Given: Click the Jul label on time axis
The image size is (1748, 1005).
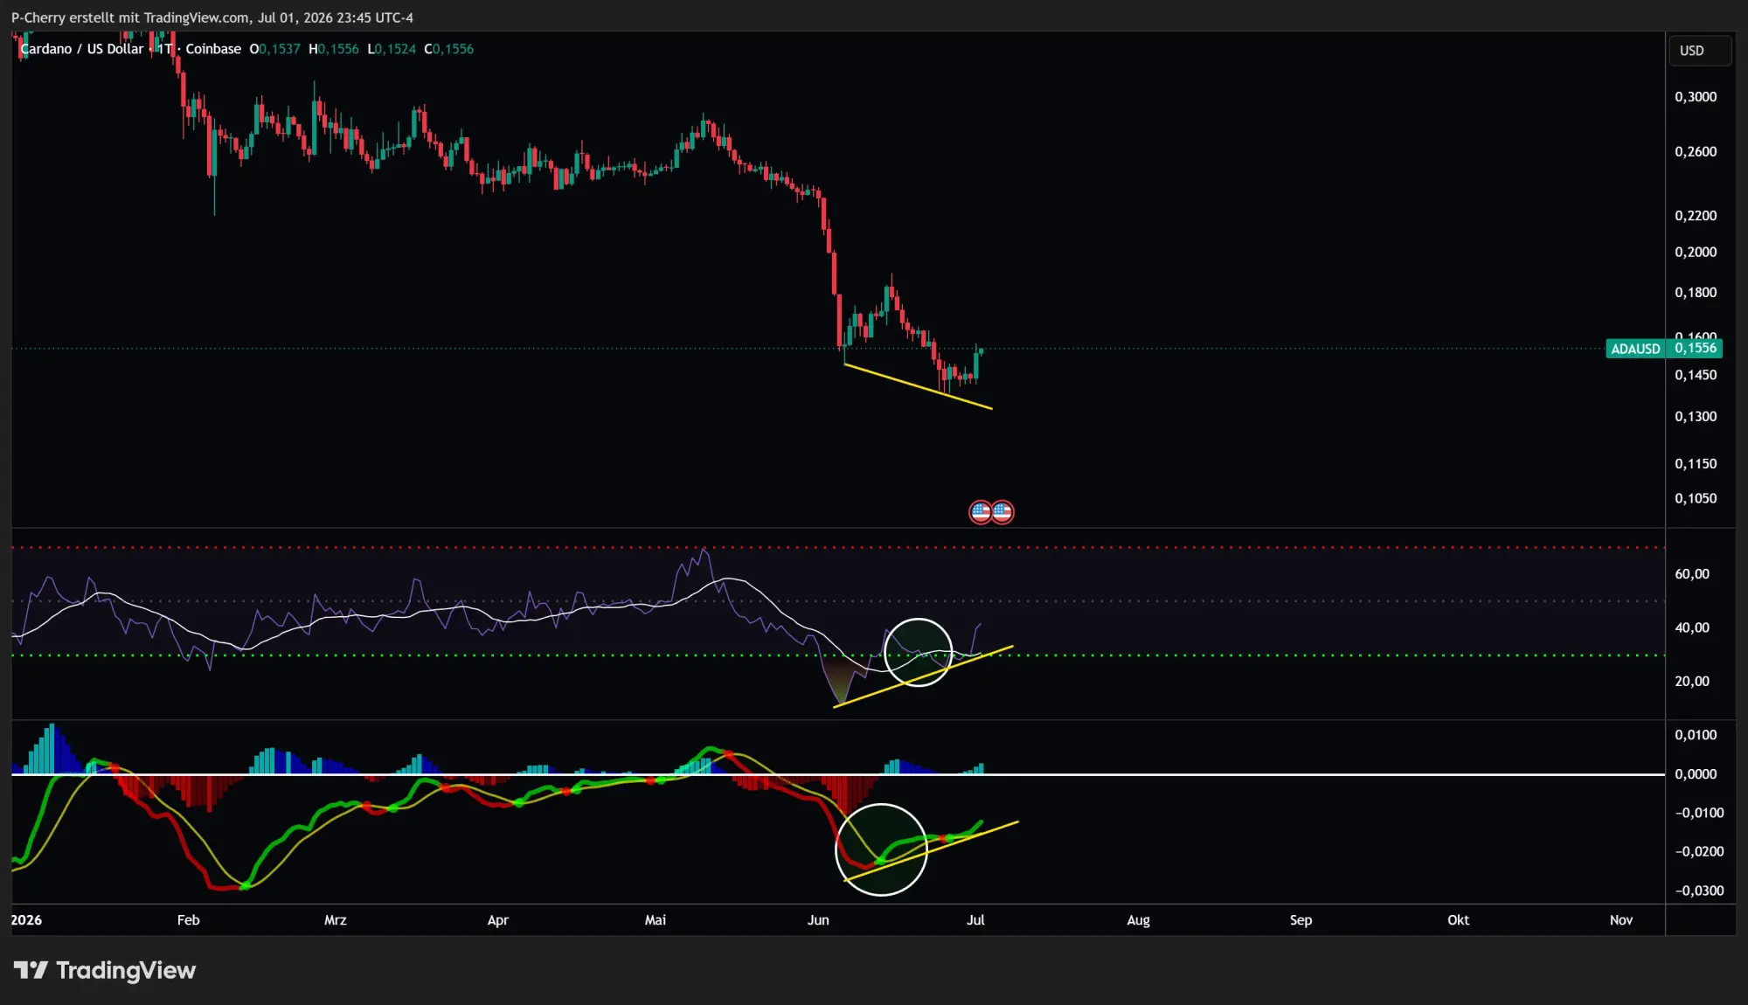Looking at the screenshot, I should (x=975, y=920).
